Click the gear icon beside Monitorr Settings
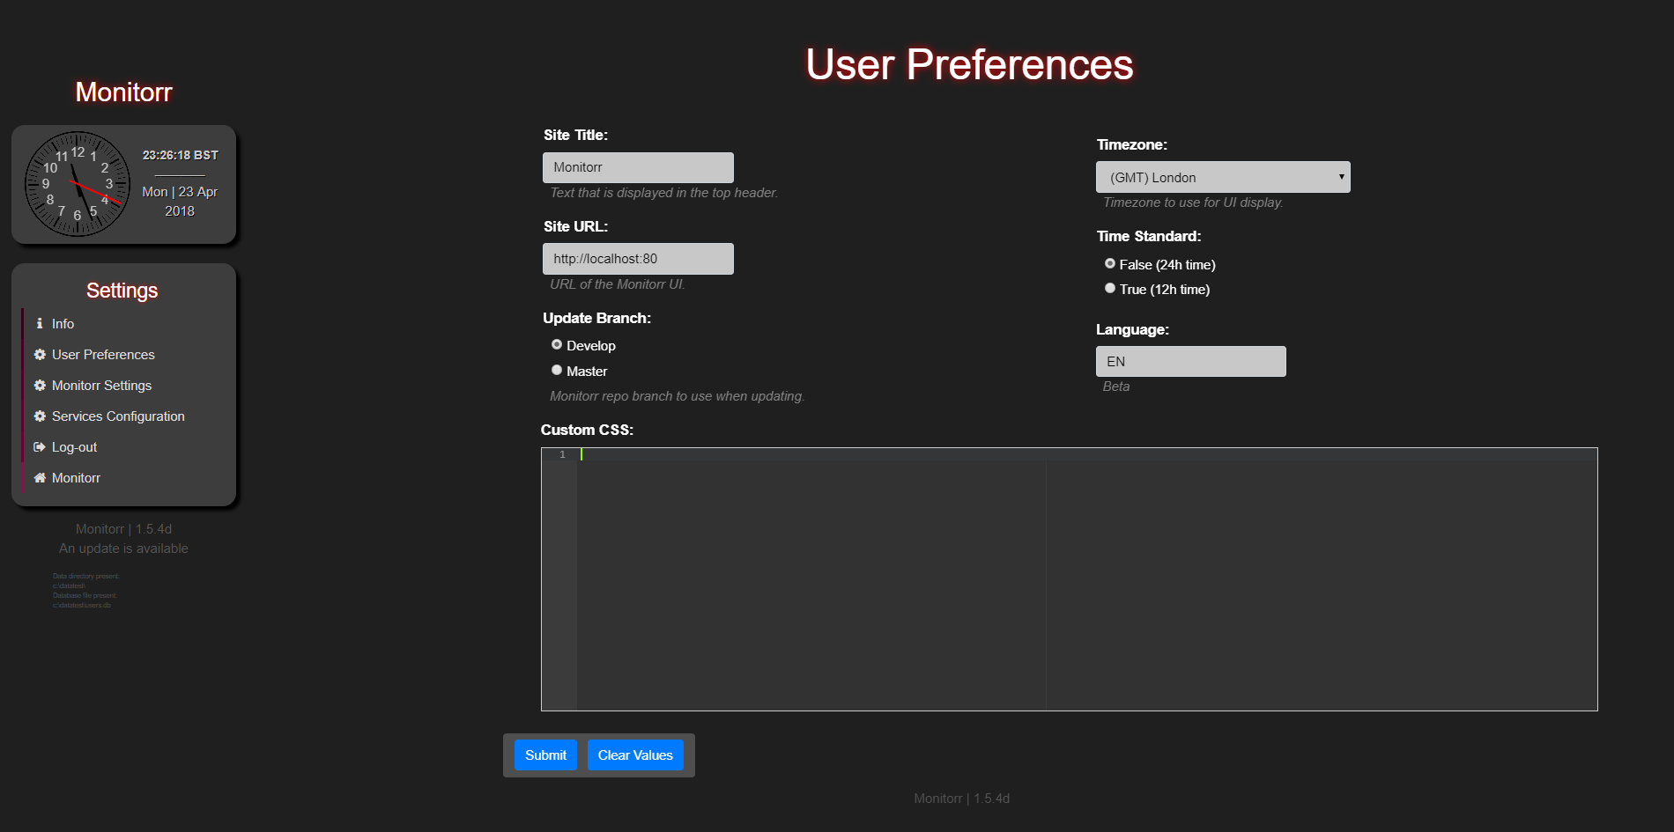This screenshot has height=832, width=1674. pyautogui.click(x=39, y=385)
